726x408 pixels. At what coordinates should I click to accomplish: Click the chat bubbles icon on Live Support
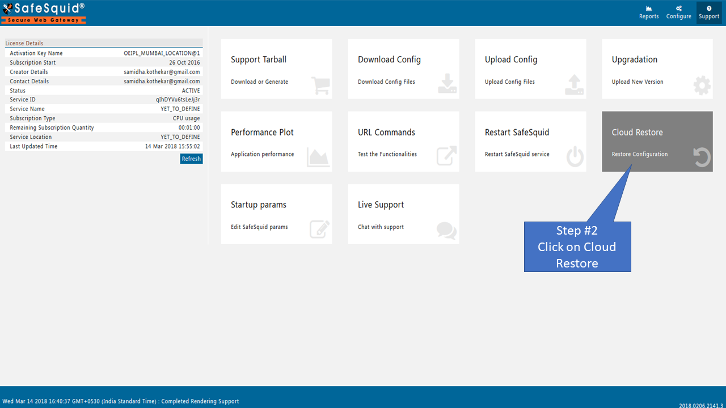446,230
